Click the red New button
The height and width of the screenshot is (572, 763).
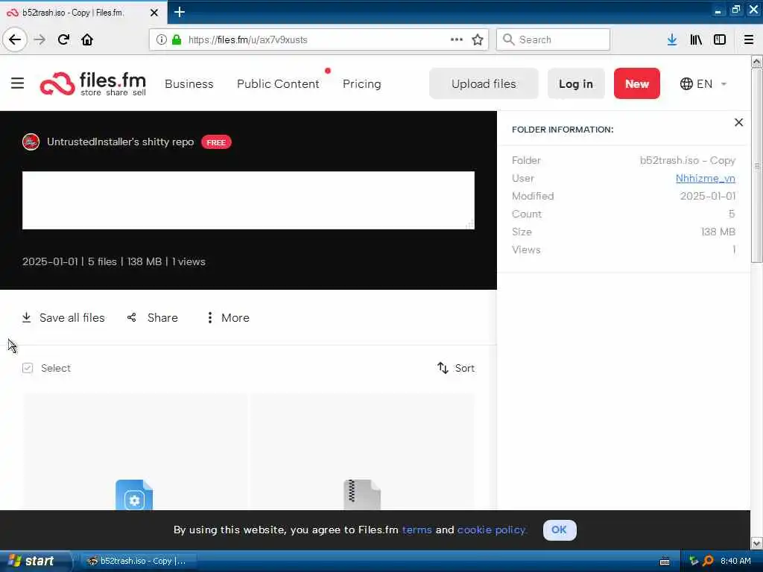coord(637,83)
